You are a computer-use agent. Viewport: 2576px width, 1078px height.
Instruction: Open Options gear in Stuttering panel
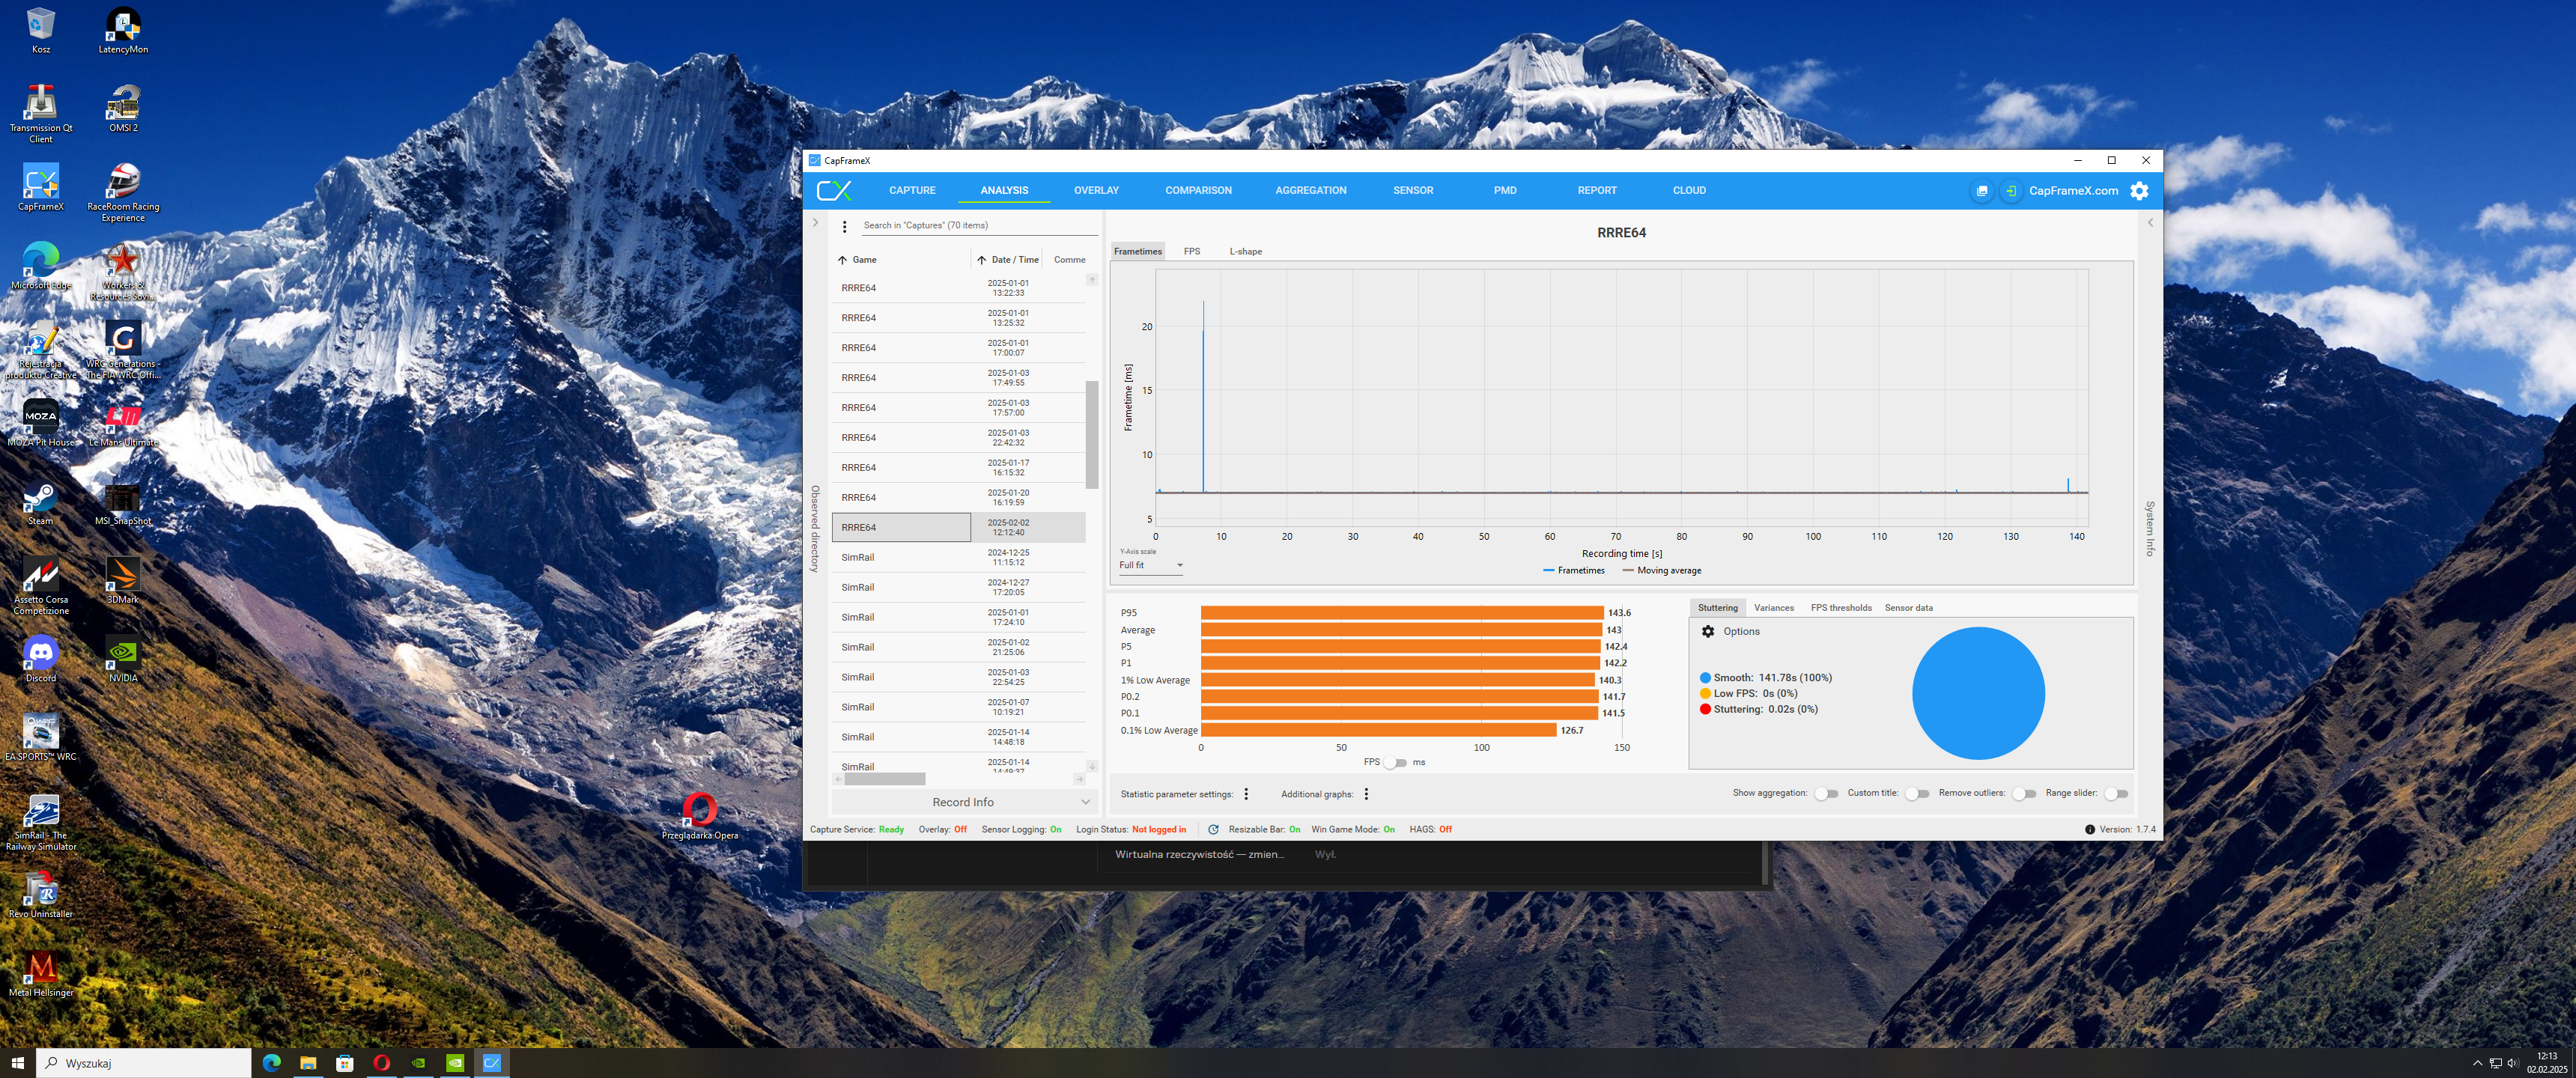1708,632
